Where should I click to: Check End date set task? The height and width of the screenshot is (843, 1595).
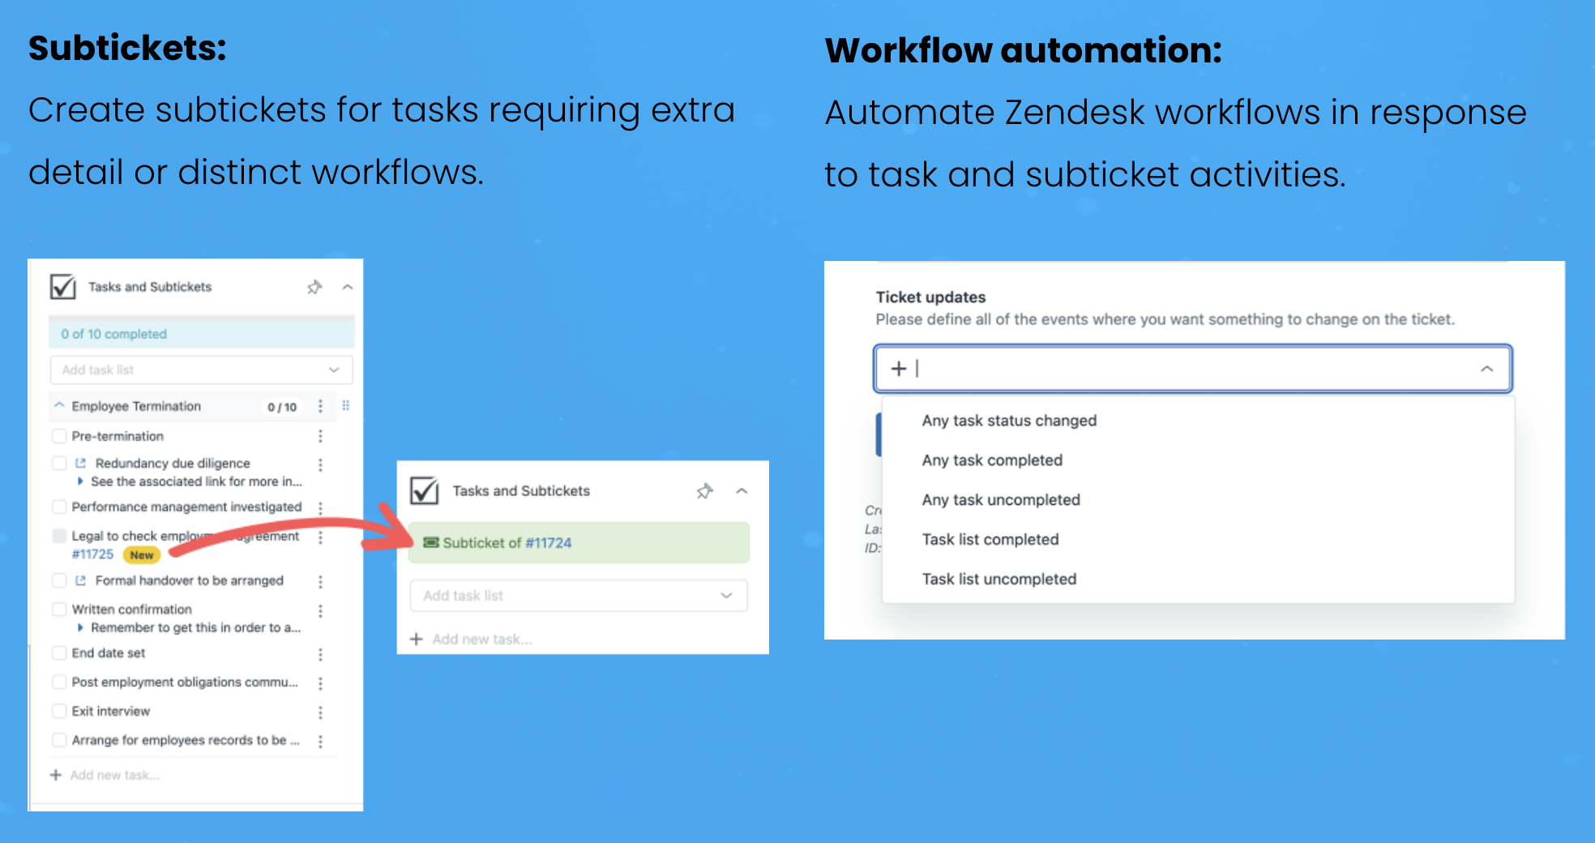[59, 653]
